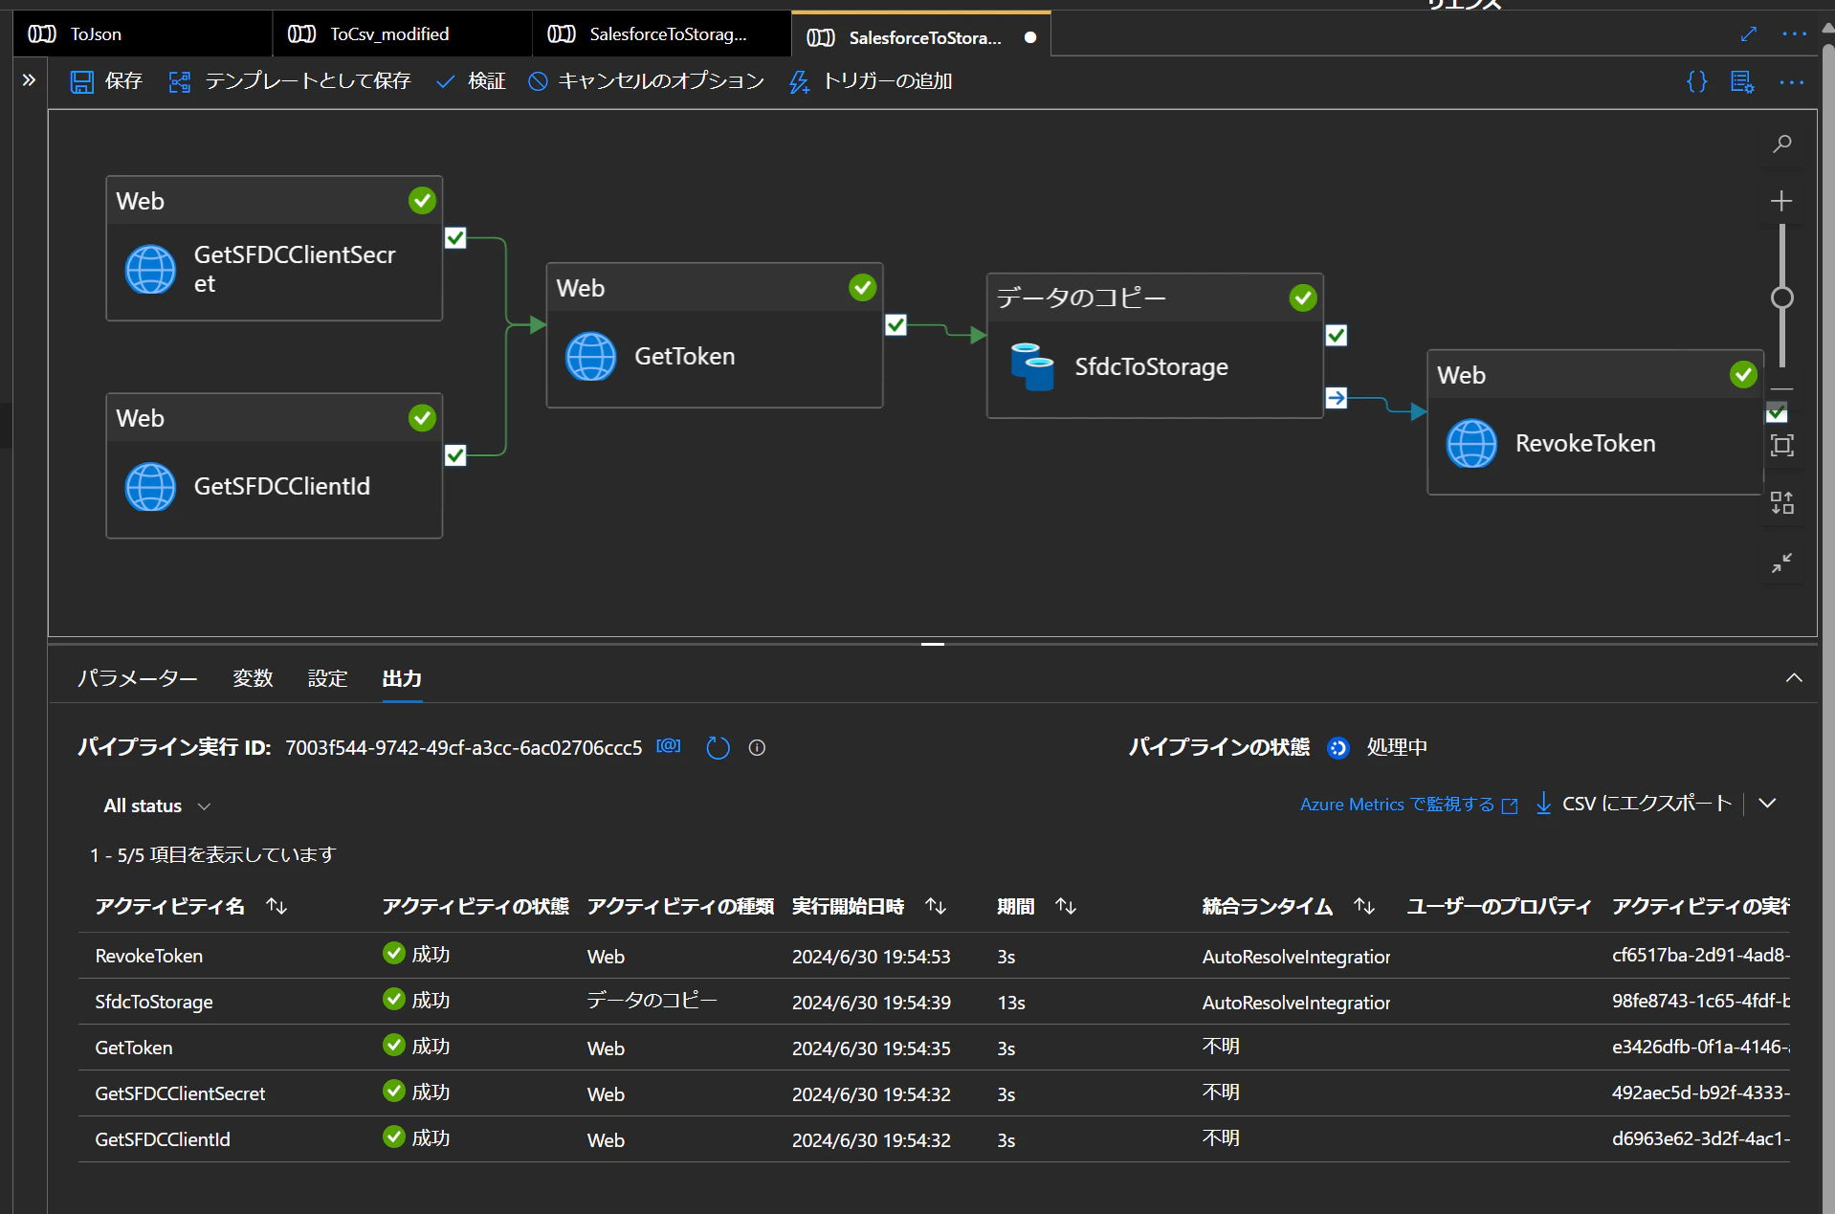Click SfdcToStorage in the activity list
The image size is (1835, 1214).
click(154, 1002)
